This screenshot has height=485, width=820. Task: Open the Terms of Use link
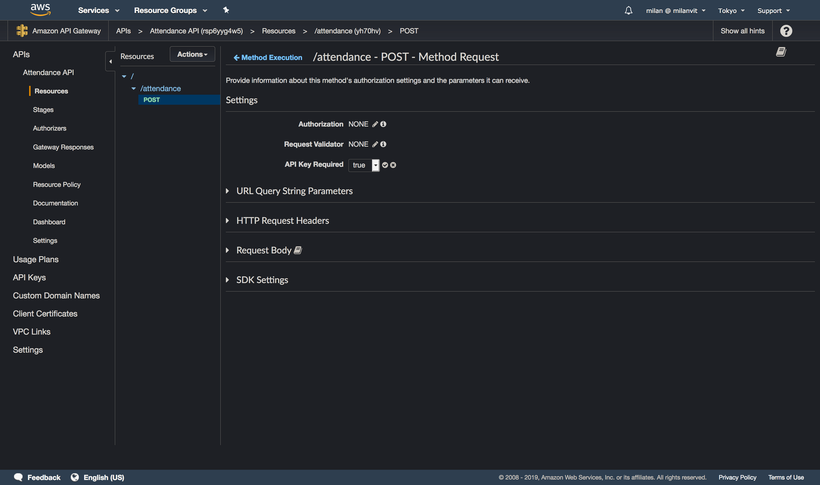pos(786,477)
